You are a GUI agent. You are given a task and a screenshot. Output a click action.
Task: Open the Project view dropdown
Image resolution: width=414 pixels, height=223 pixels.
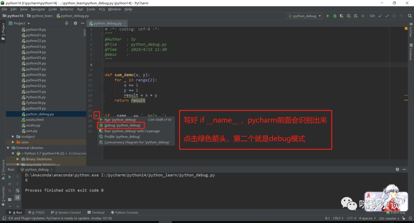[x=20, y=23]
